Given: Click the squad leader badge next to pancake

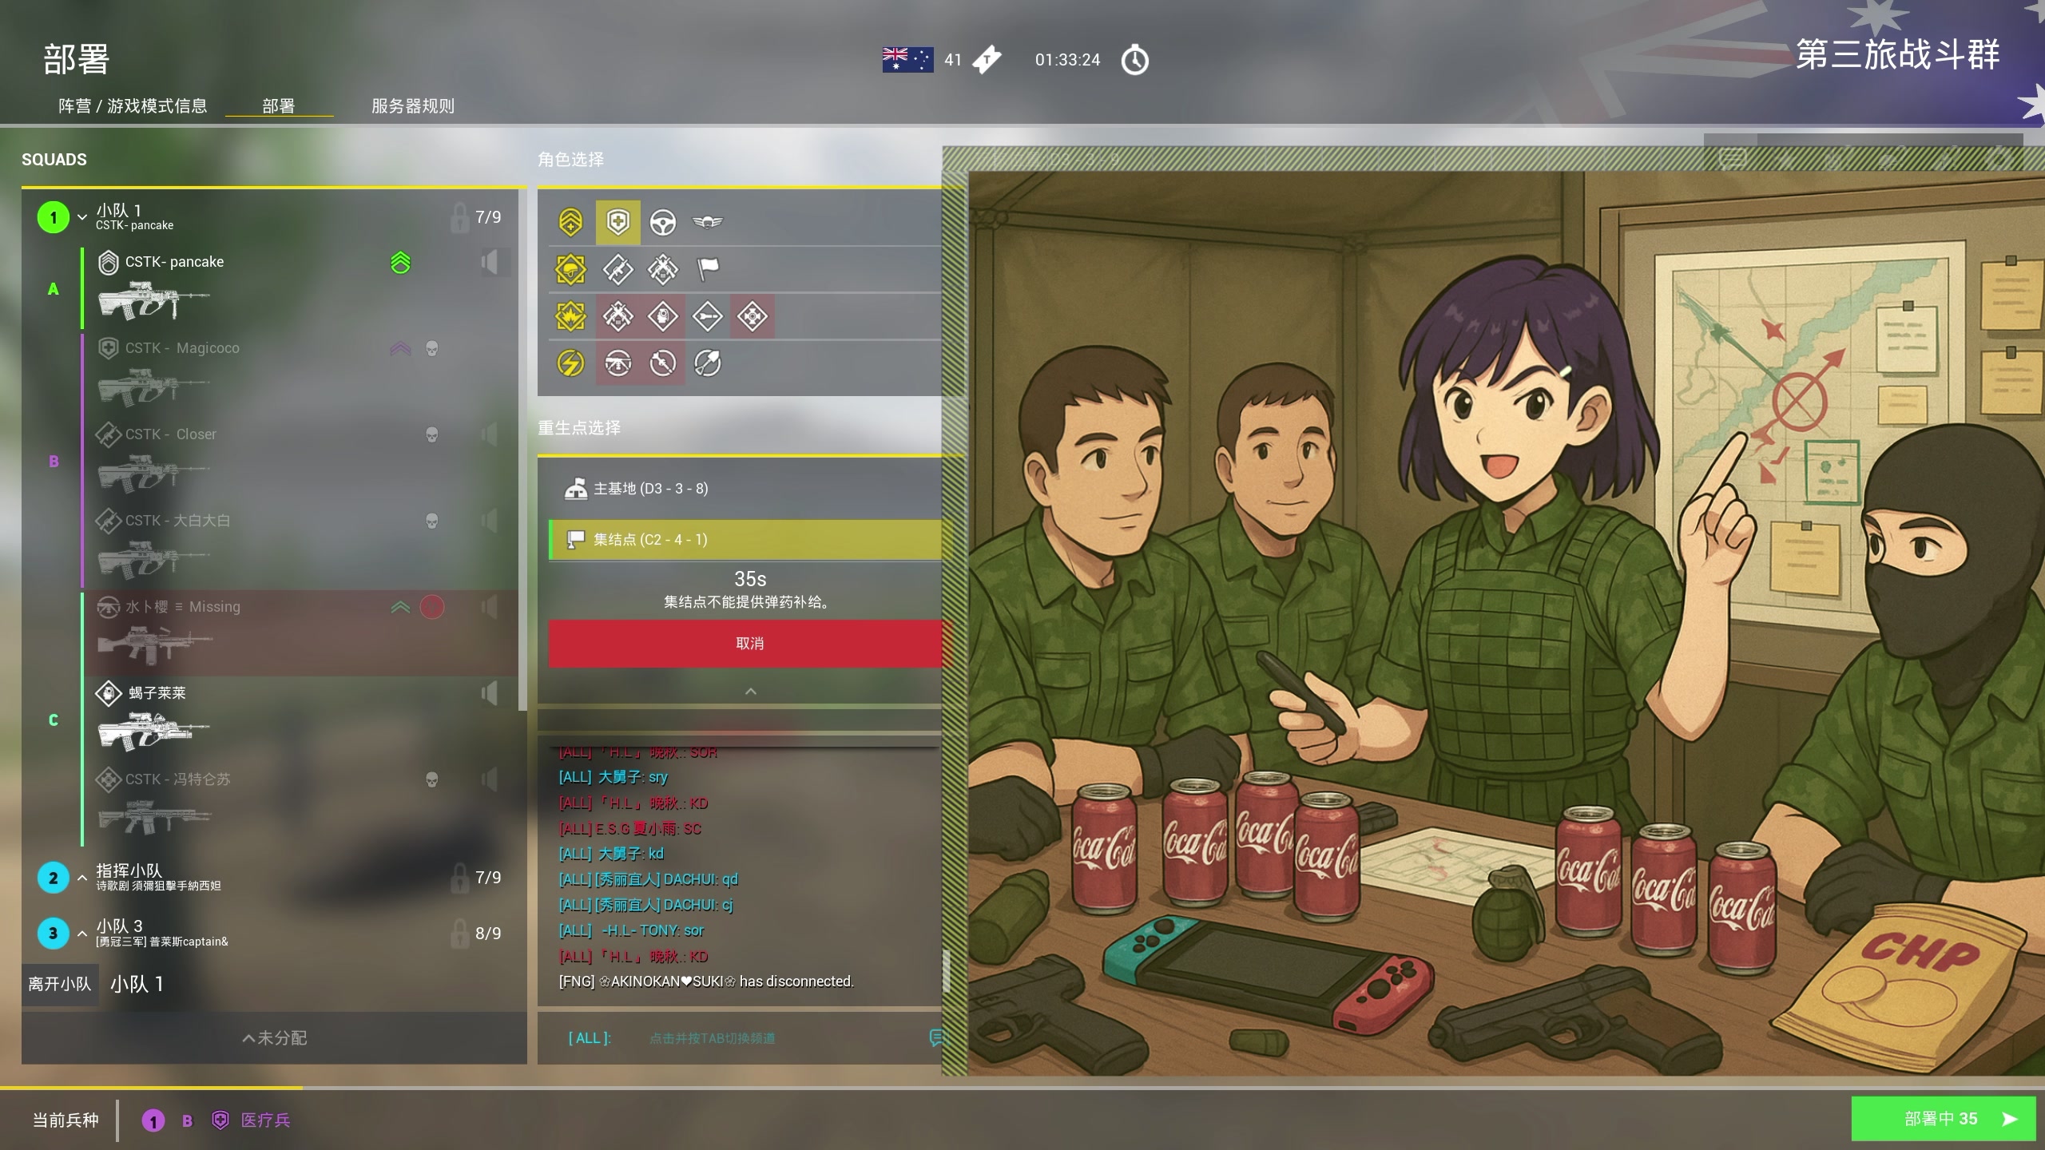Looking at the screenshot, I should tap(108, 263).
